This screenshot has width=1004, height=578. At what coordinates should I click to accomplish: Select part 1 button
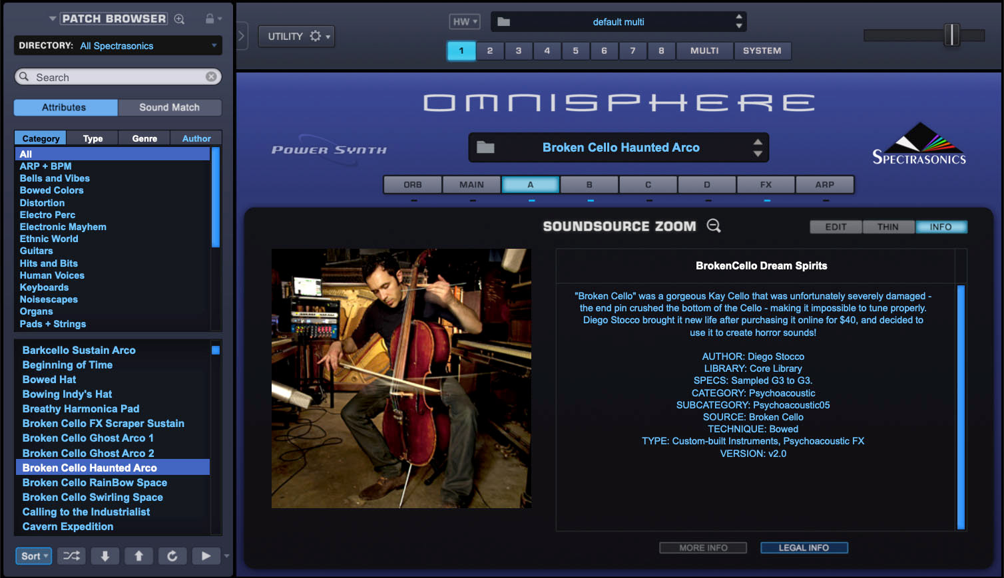tap(461, 51)
